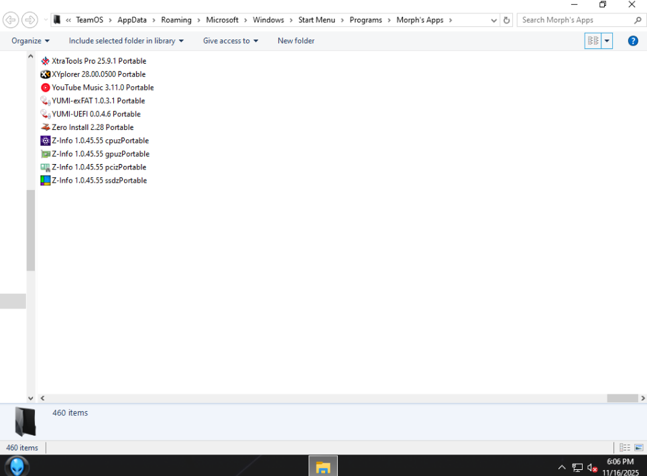Image resolution: width=647 pixels, height=476 pixels.
Task: Click the horizontal scrollbar thumb
Action: click(622, 398)
